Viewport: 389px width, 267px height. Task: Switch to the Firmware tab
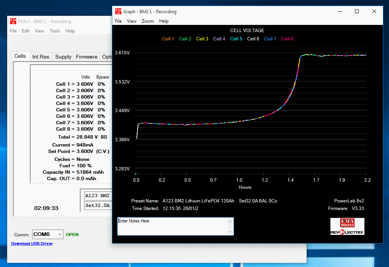point(87,57)
